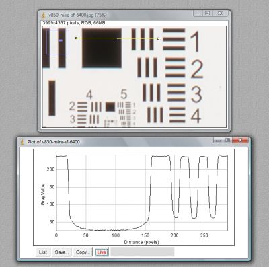
Task: Click the left endpoint handle of yellow line
Action: click(x=76, y=38)
